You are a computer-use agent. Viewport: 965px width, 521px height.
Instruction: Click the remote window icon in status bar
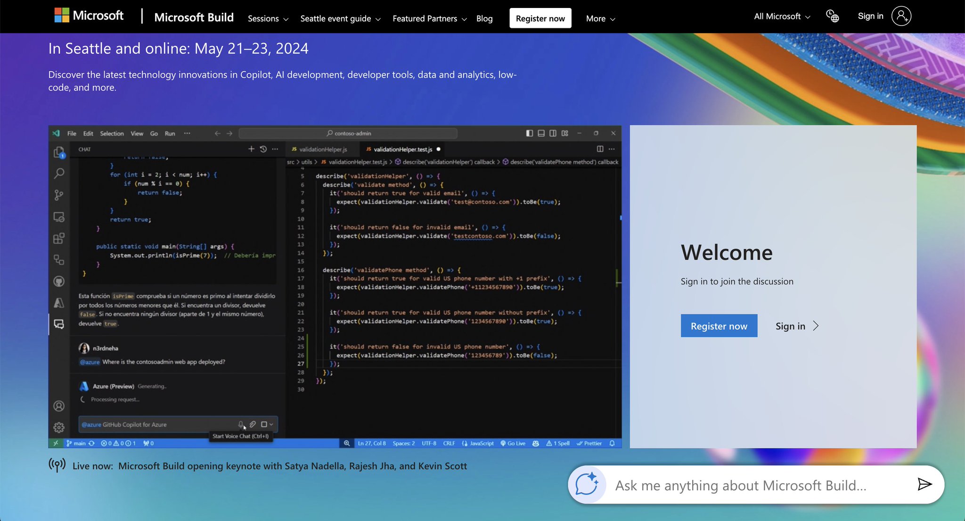click(x=56, y=443)
